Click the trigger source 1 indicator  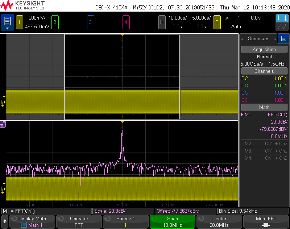[x=239, y=18]
